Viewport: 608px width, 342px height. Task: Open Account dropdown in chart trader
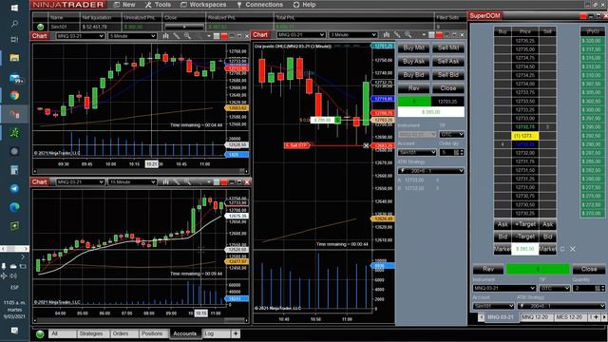417,152
